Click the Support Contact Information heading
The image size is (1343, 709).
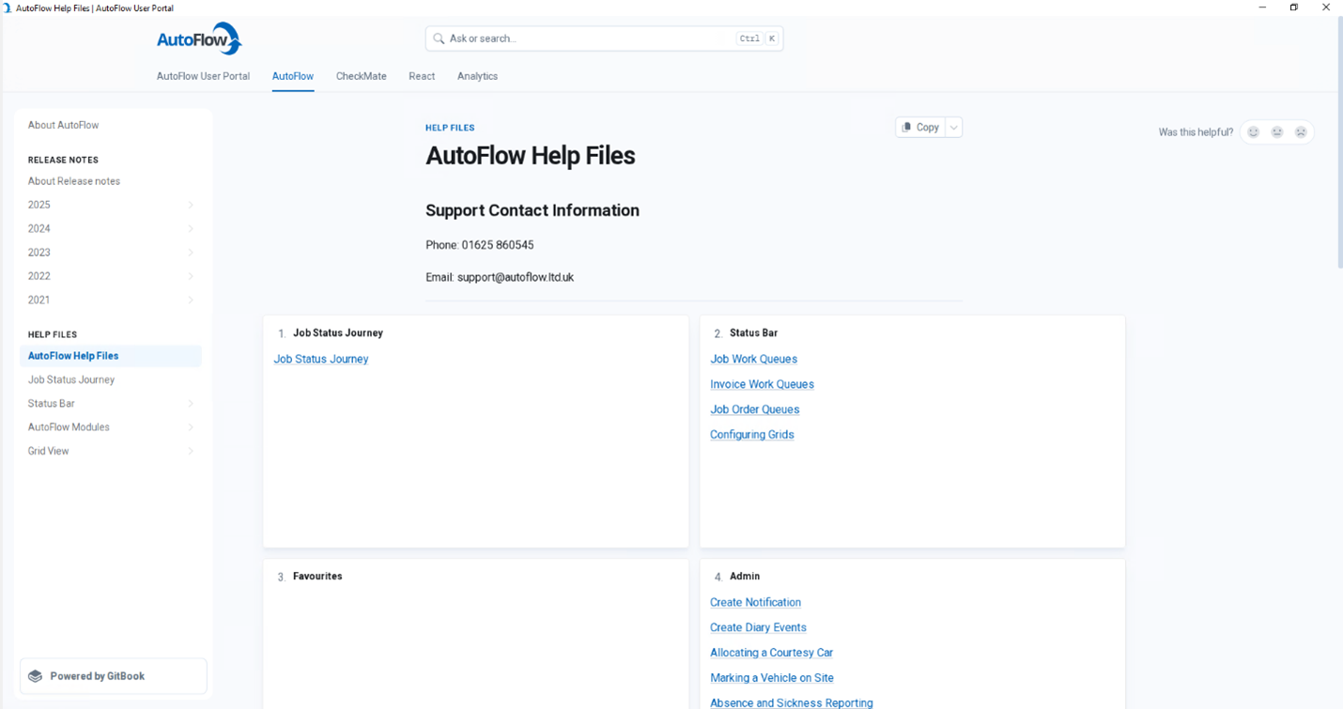pyautogui.click(x=533, y=210)
